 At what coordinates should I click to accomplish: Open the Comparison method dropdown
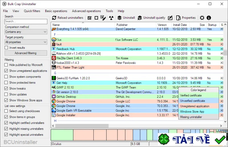(26, 32)
